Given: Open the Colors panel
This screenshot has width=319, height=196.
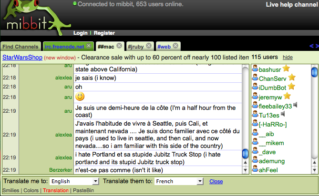Looking at the screenshot, I should click(31, 190).
